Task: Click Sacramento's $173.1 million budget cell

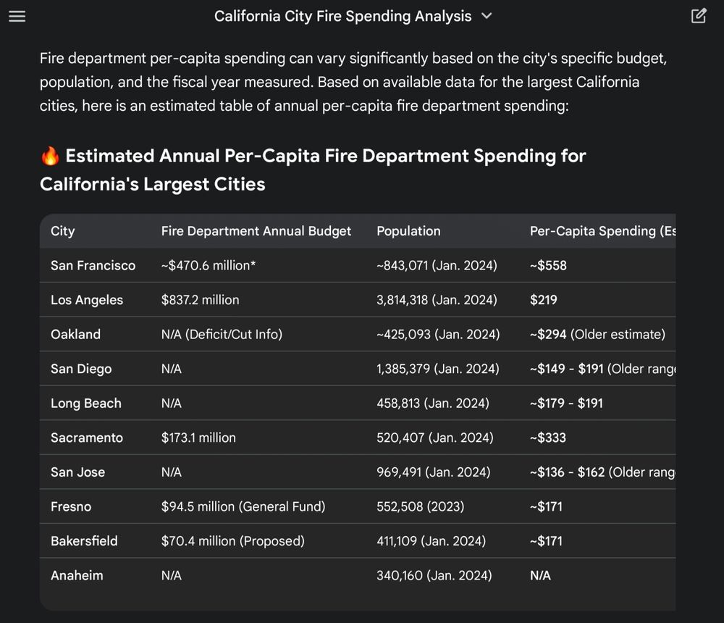Action: 198,438
